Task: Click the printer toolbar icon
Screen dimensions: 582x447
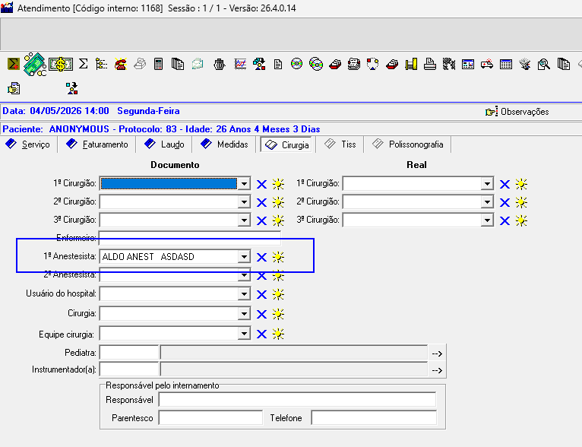Action: tap(430, 64)
